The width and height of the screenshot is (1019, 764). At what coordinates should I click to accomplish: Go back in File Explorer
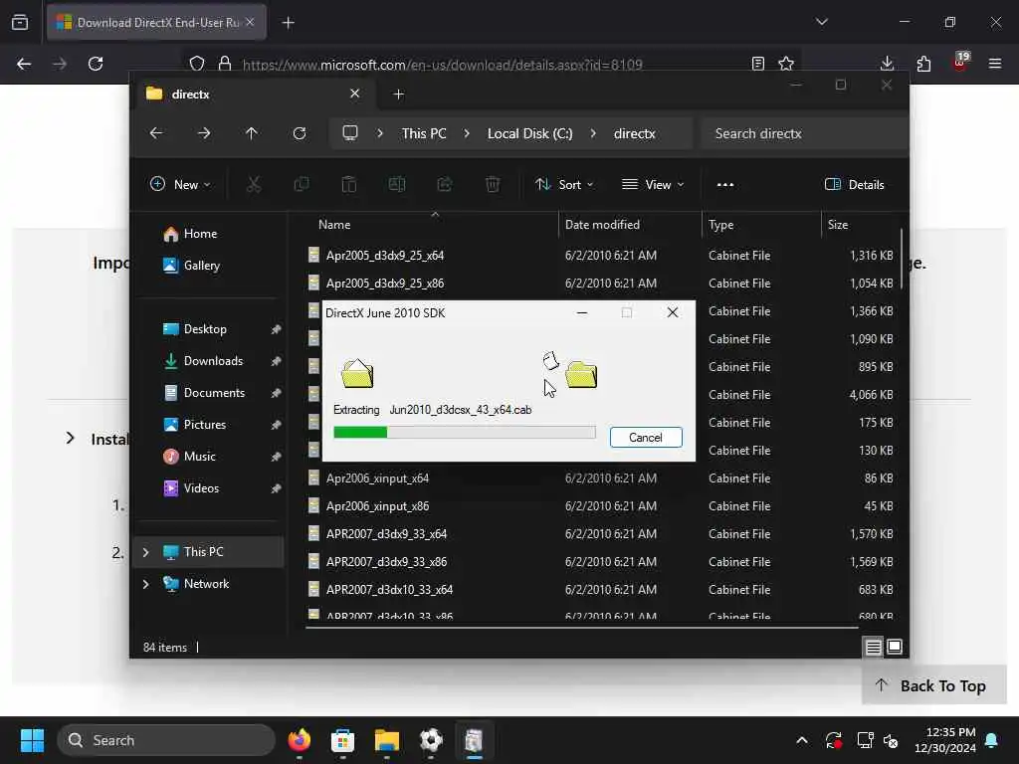point(156,133)
